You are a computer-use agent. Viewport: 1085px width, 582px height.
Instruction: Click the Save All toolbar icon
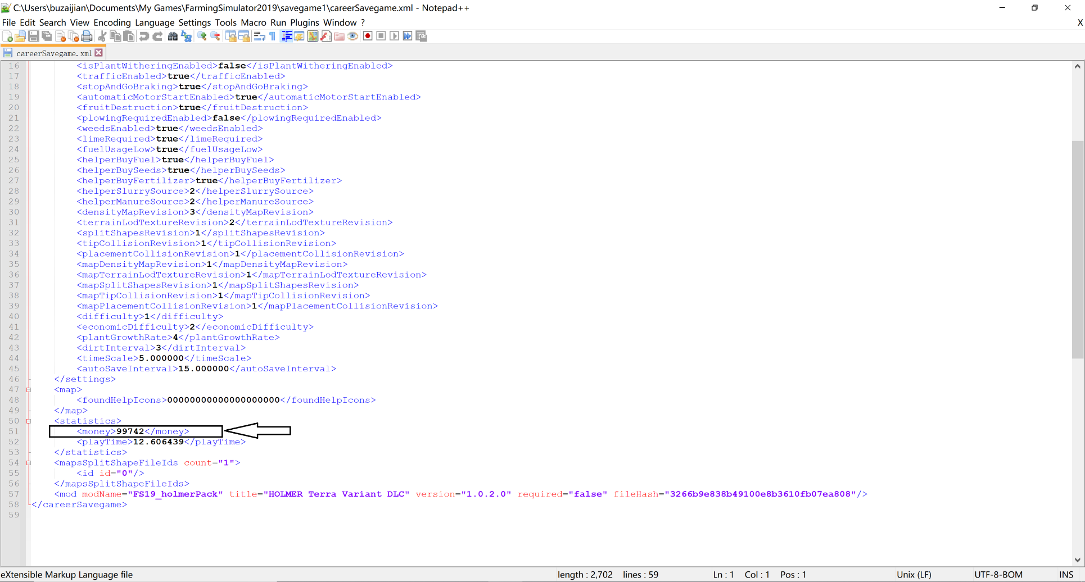(x=47, y=37)
